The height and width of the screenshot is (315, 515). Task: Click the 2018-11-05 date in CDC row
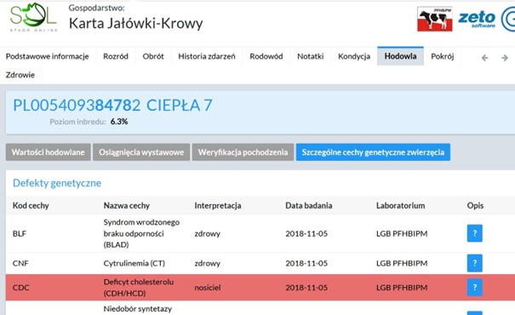click(x=306, y=288)
